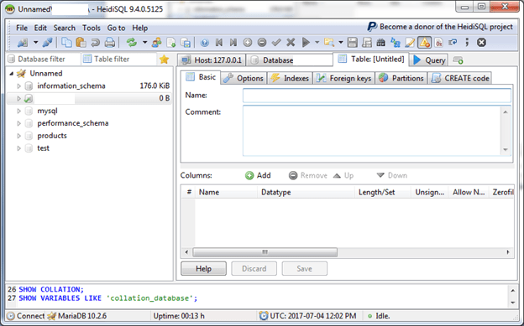Viewport: 524px width, 326px height.
Task: Click the new query tab plus icon
Action: [x=458, y=60]
